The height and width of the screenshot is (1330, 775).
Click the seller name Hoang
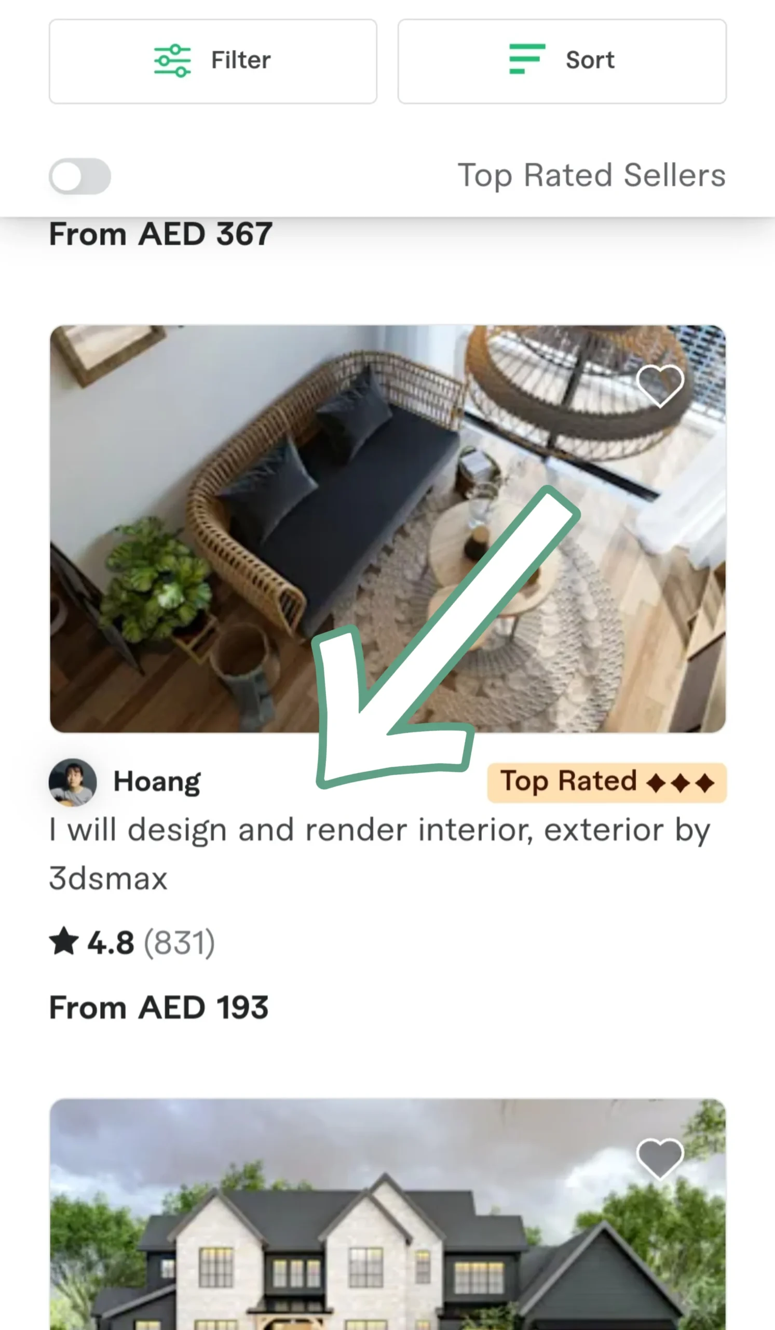tap(157, 782)
